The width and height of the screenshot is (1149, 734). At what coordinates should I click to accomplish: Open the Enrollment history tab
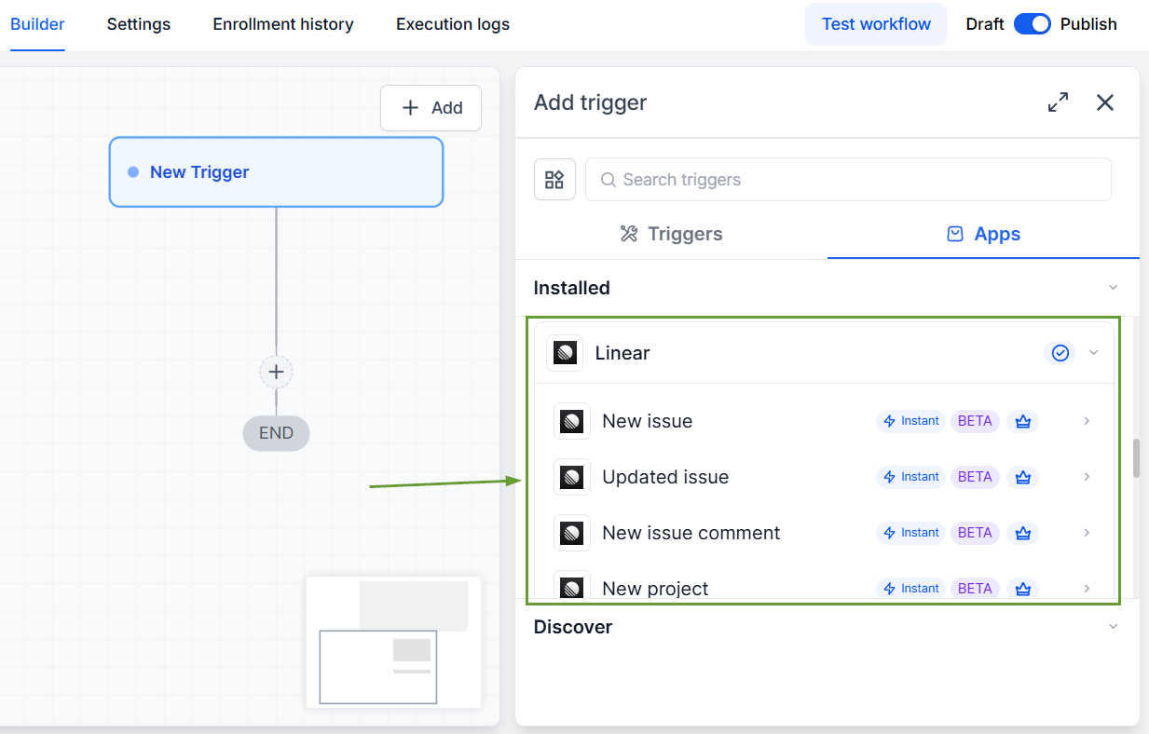point(283,24)
